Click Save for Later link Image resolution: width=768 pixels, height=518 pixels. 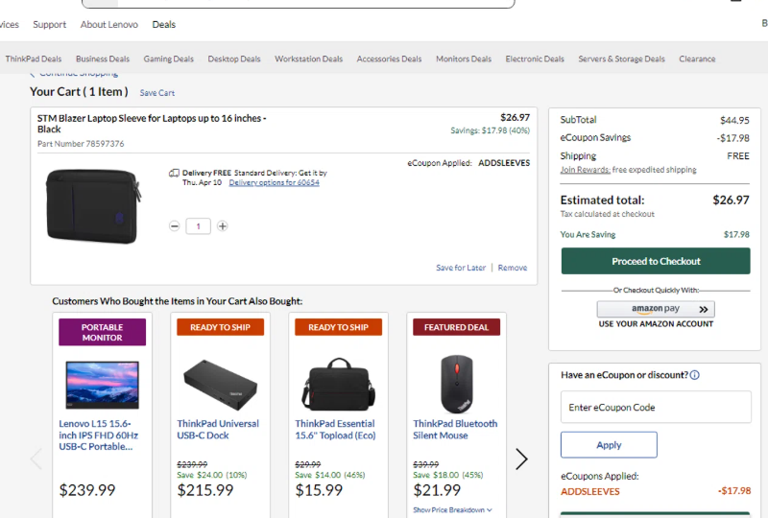click(x=461, y=268)
